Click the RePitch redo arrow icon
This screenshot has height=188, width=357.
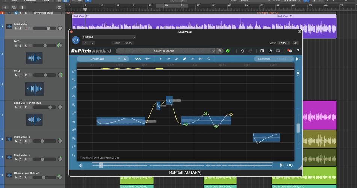pos(250,51)
